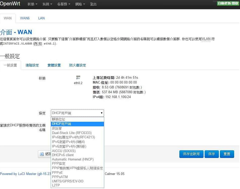Click the OpenWrt logo

click(x=10, y=4)
